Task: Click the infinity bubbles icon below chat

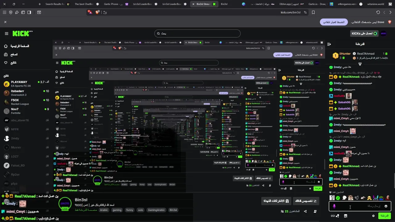Action: pos(335,216)
